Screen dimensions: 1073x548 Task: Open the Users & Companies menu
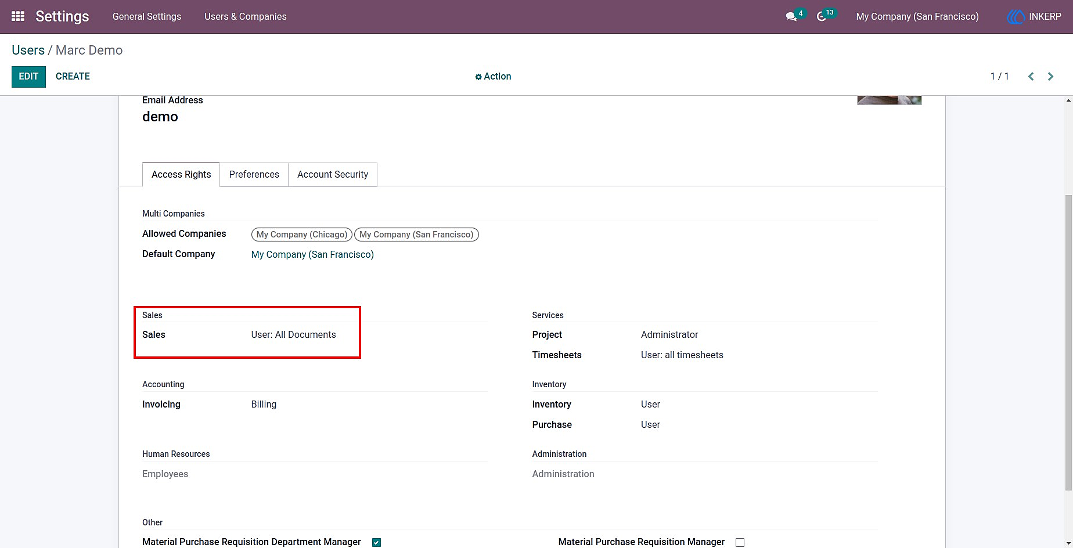pos(246,16)
